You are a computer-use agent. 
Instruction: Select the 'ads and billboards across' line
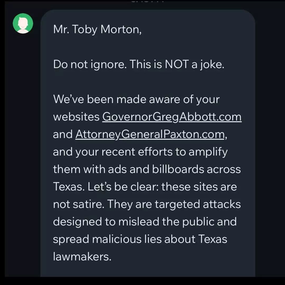point(147,169)
